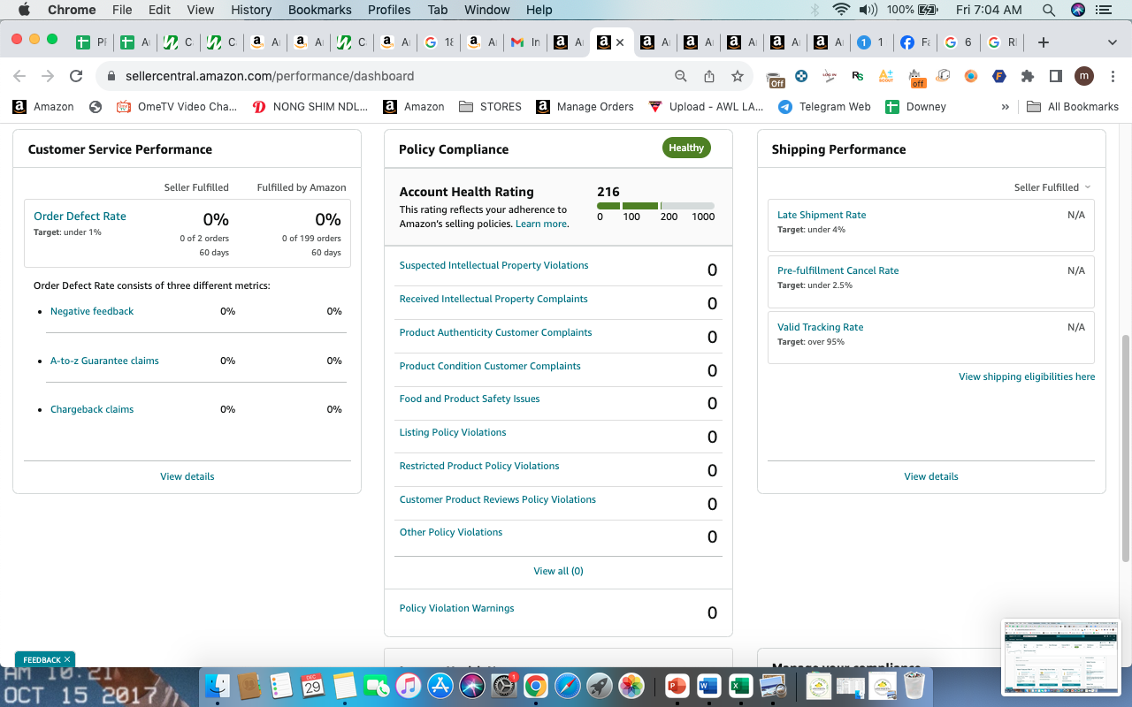Open Suspected Intellectual Property Violations

coord(493,265)
